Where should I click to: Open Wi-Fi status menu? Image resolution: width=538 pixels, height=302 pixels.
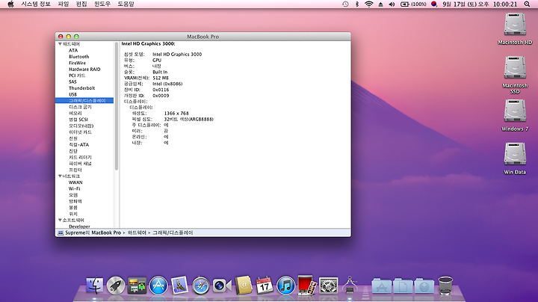tap(369, 4)
